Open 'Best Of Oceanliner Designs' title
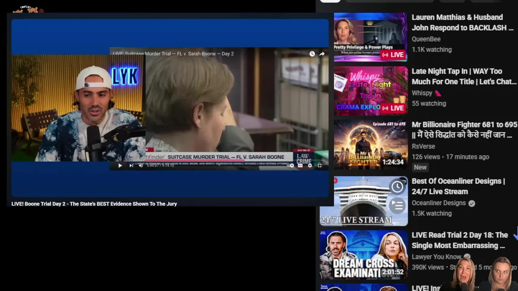Image resolution: width=518 pixels, height=291 pixels. (x=458, y=186)
